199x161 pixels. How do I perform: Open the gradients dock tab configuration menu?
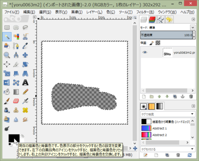click(193, 106)
